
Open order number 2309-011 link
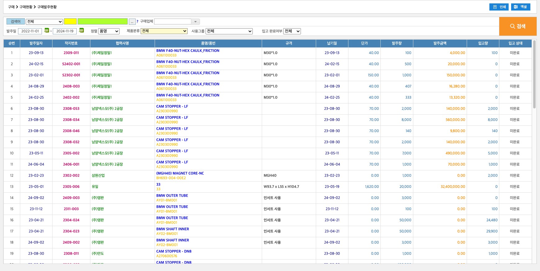[x=71, y=53]
